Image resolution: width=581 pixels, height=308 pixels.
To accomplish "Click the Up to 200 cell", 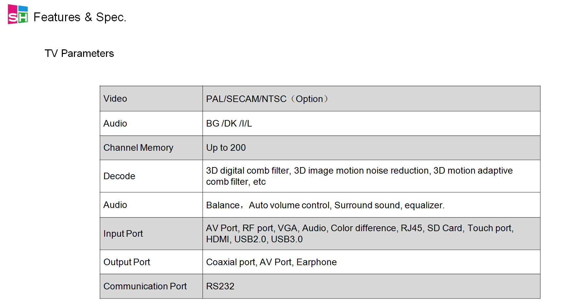I will [226, 148].
